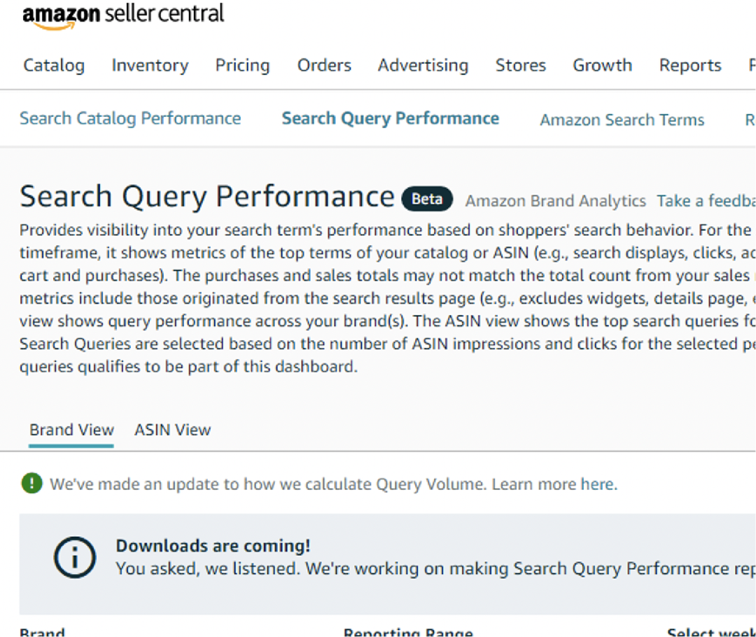Select the Search Query Performance tab
Screen dimensions: 756x637
coord(390,118)
